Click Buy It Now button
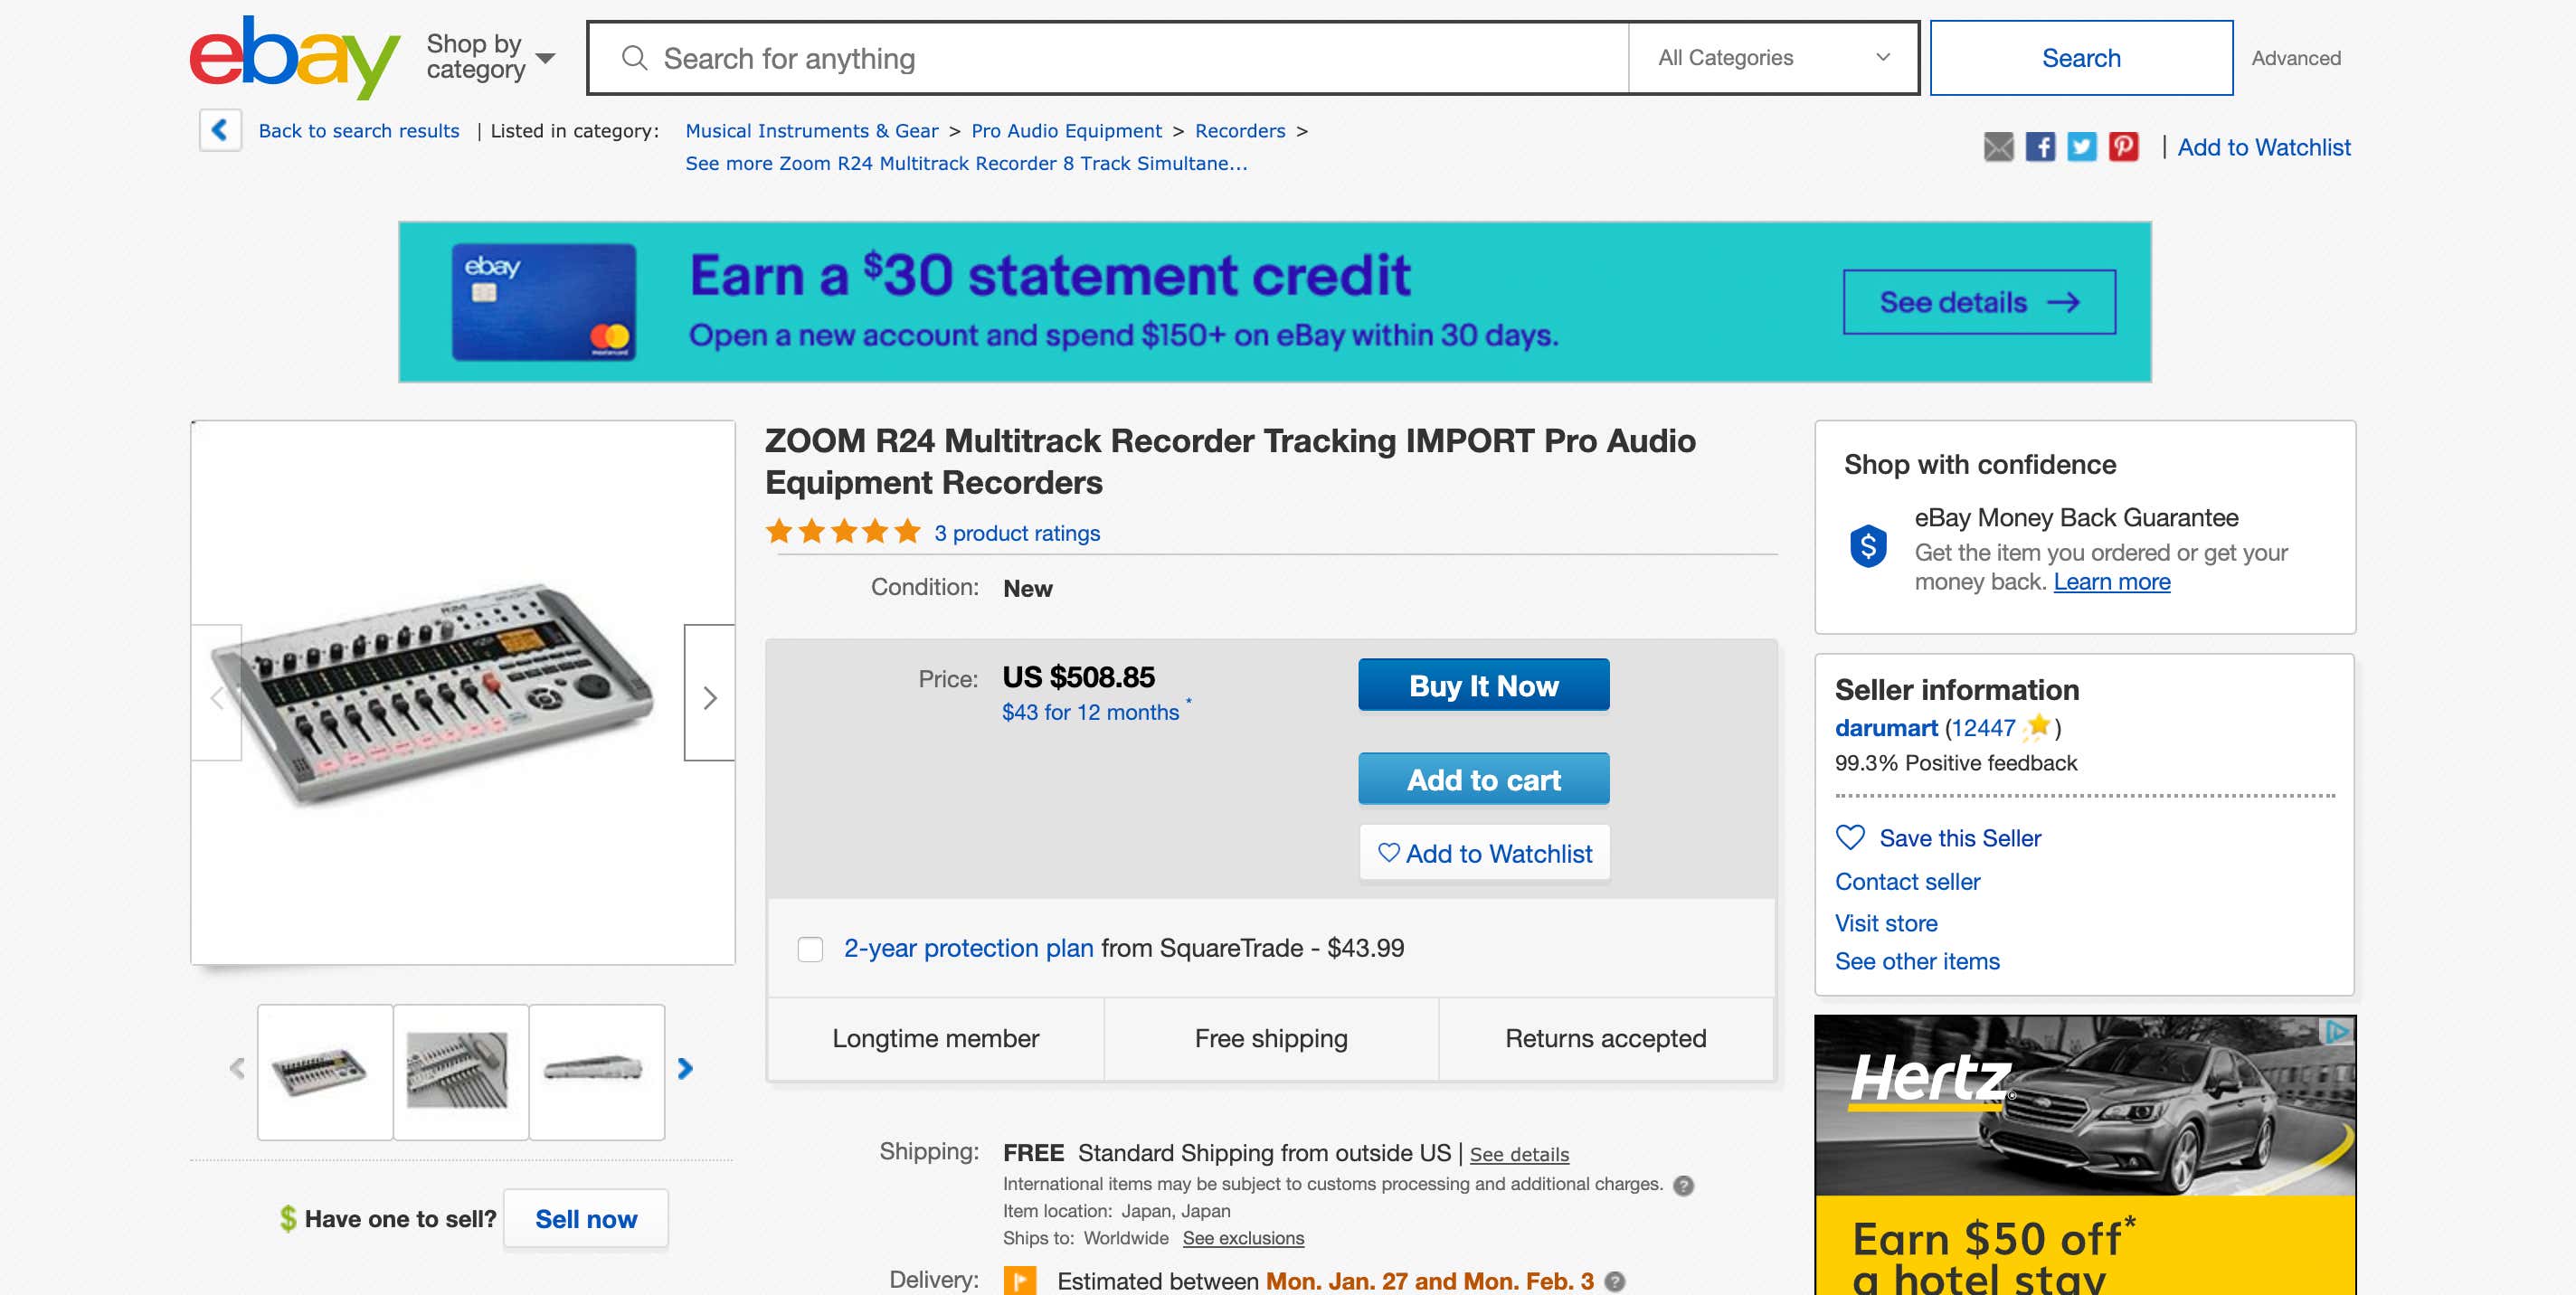The height and width of the screenshot is (1295, 2576). tap(1483, 685)
